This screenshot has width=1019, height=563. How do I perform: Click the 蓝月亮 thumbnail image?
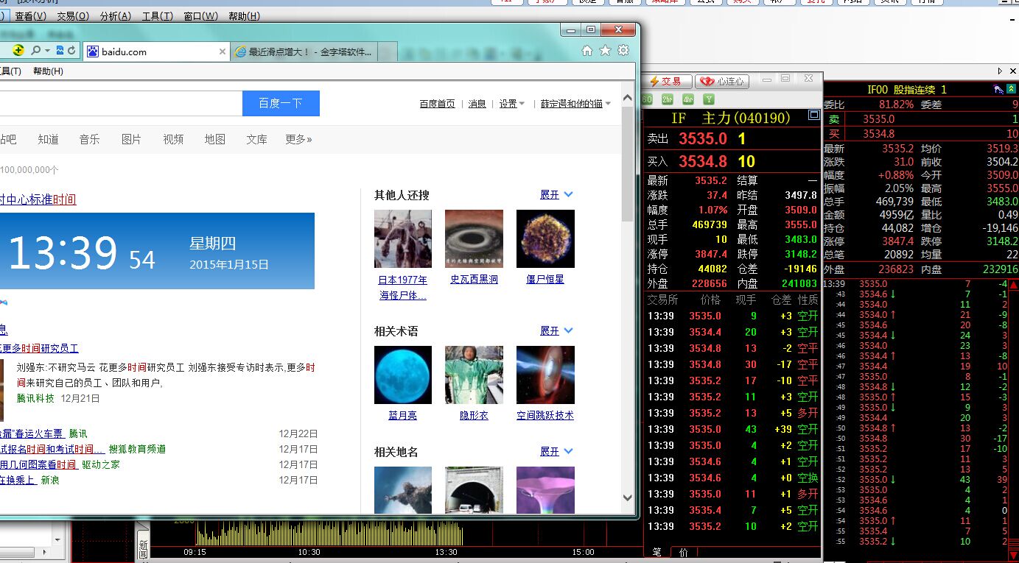[x=403, y=375]
